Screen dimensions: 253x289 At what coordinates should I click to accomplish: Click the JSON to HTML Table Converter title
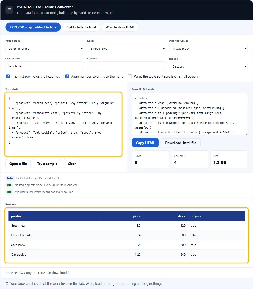(x=45, y=7)
